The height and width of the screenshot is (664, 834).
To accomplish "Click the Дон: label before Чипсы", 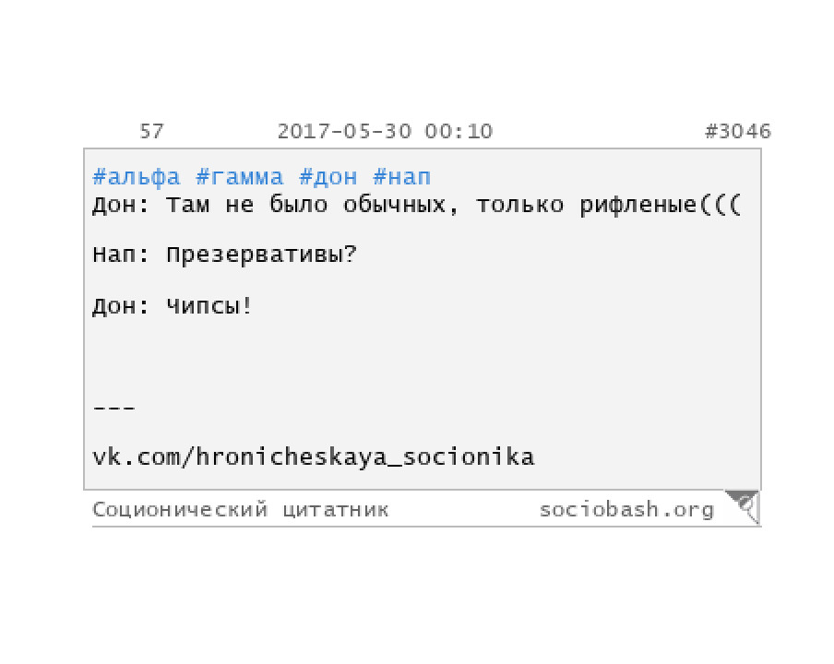I will coord(121,306).
